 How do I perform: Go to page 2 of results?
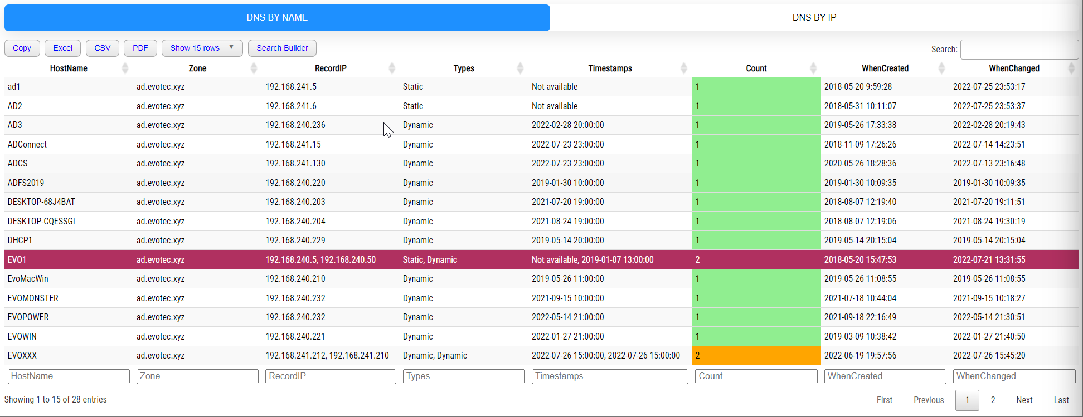[x=993, y=400]
